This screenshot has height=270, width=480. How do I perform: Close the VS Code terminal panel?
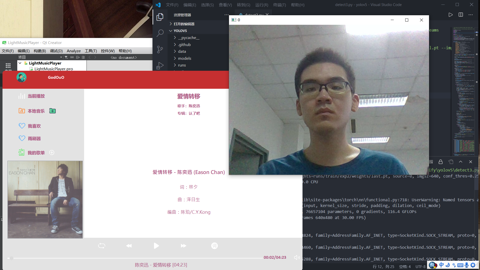(470, 162)
